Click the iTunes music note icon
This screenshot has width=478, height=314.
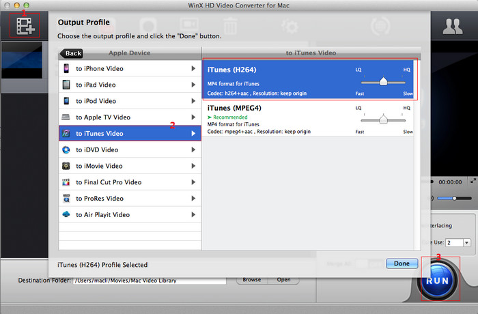tap(66, 133)
